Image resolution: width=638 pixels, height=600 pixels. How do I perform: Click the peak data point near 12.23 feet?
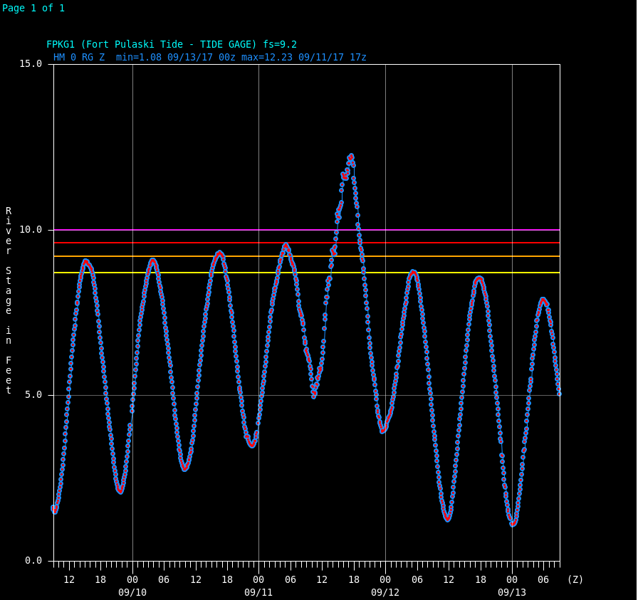click(x=351, y=156)
